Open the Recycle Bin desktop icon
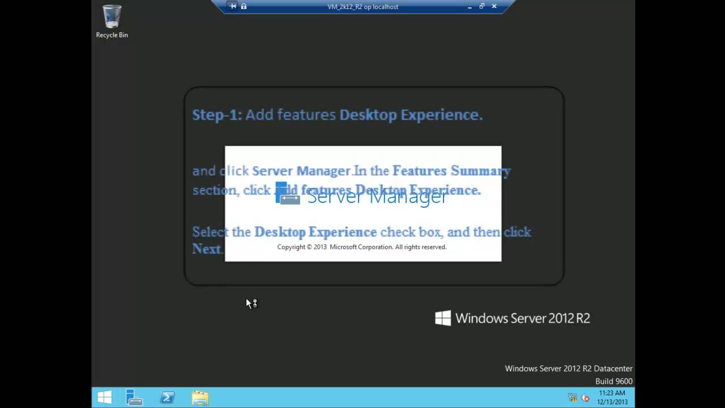Screen dimensions: 725x408 click(x=112, y=22)
